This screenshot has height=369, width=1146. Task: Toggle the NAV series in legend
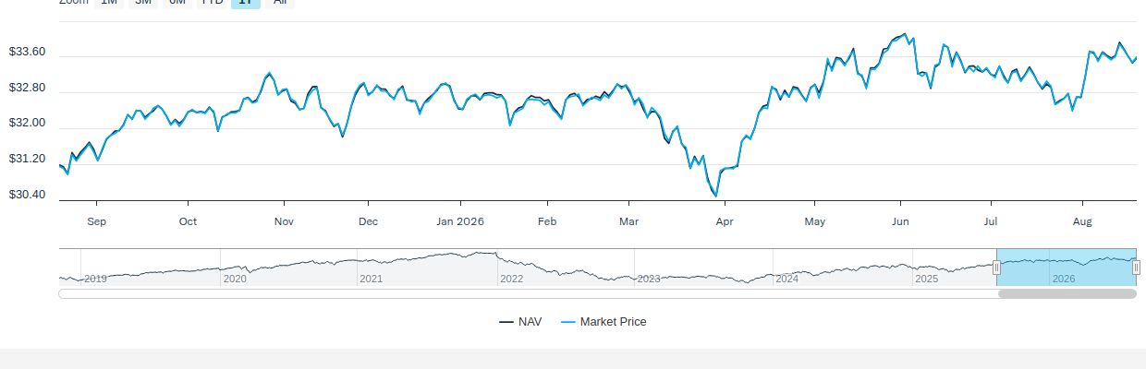click(x=520, y=322)
